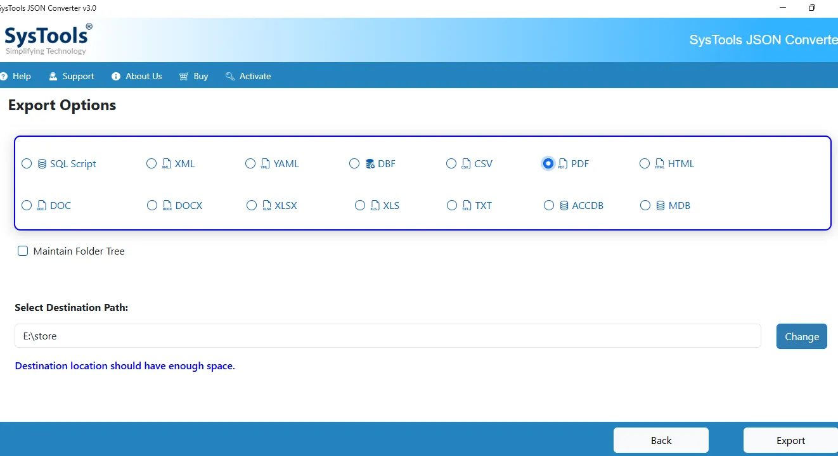838x456 pixels.
Task: Click the XML file format icon
Action: (167, 164)
